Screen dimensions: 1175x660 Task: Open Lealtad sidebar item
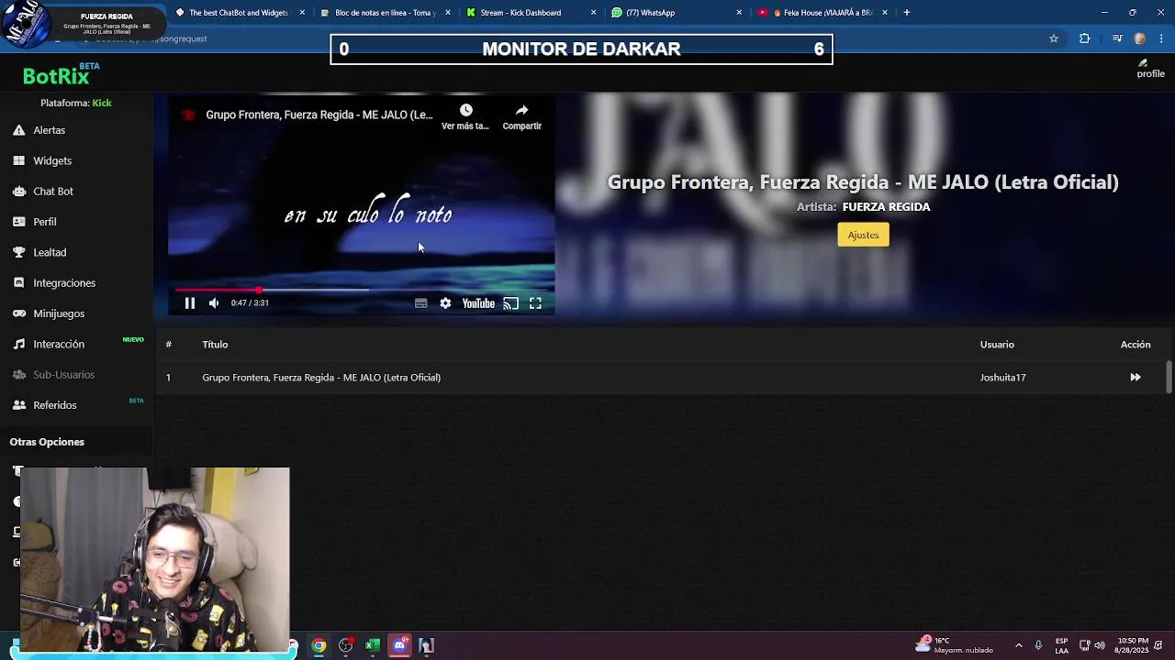tap(50, 252)
